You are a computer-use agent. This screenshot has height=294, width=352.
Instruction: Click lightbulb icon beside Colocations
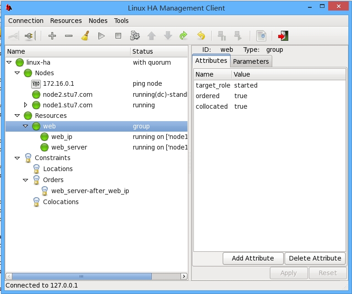[36, 202]
